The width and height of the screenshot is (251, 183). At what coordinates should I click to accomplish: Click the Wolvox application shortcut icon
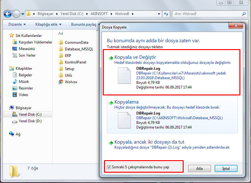click(x=61, y=82)
